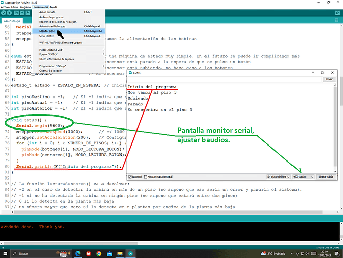Open the Programa menu
Screen dimensions: 343x258
[25, 7]
